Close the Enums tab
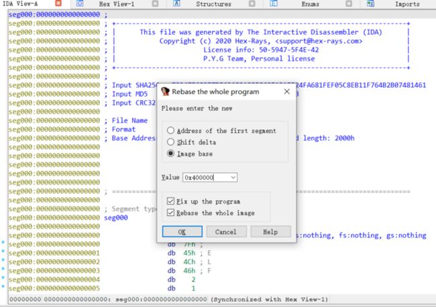Viewport: 436px width, 307px height. [x=350, y=4]
